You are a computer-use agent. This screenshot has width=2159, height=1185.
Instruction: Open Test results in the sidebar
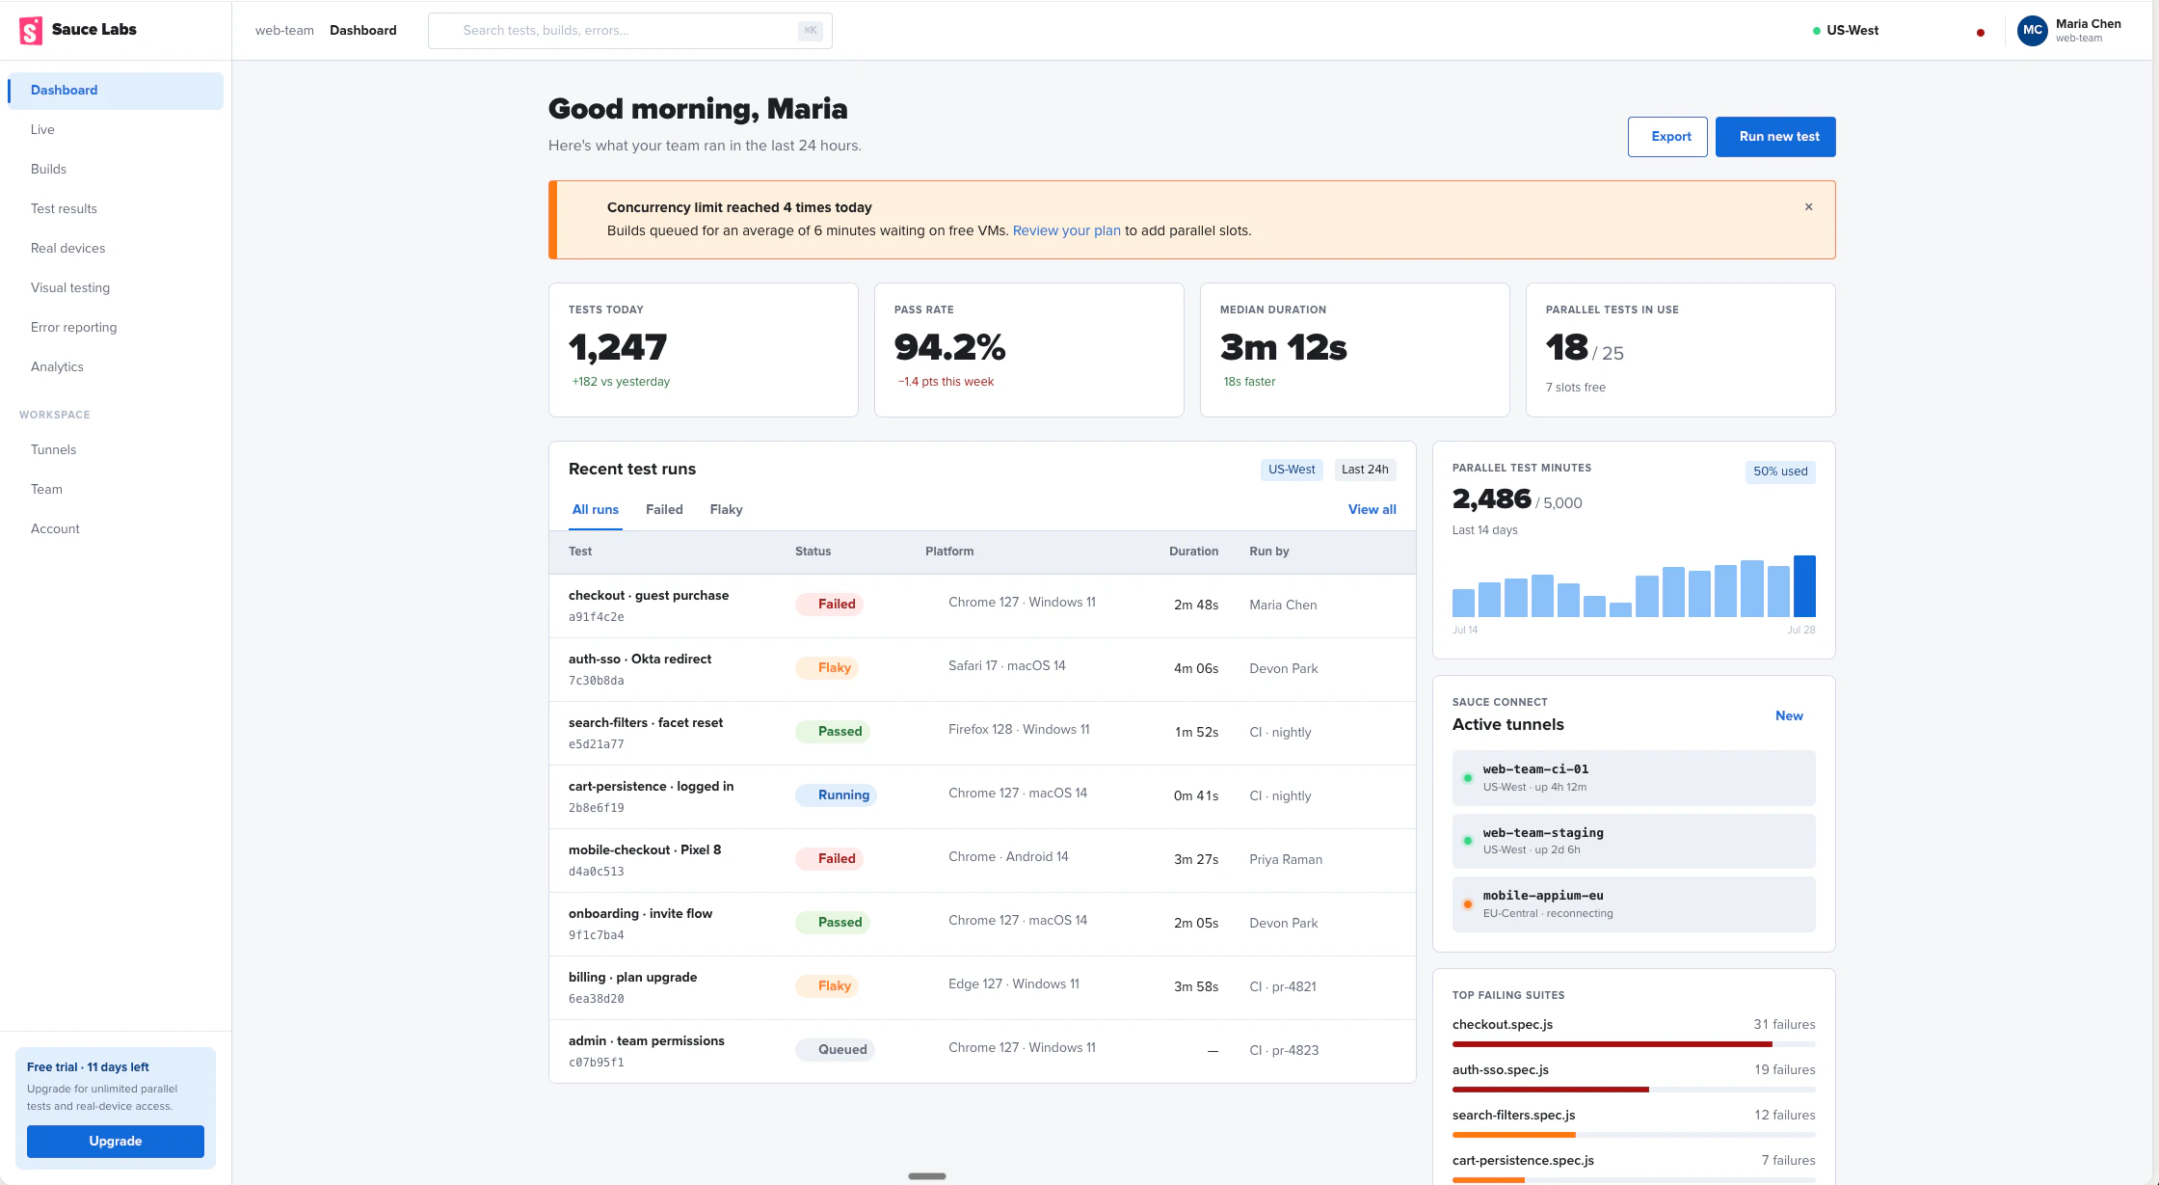coord(116,209)
